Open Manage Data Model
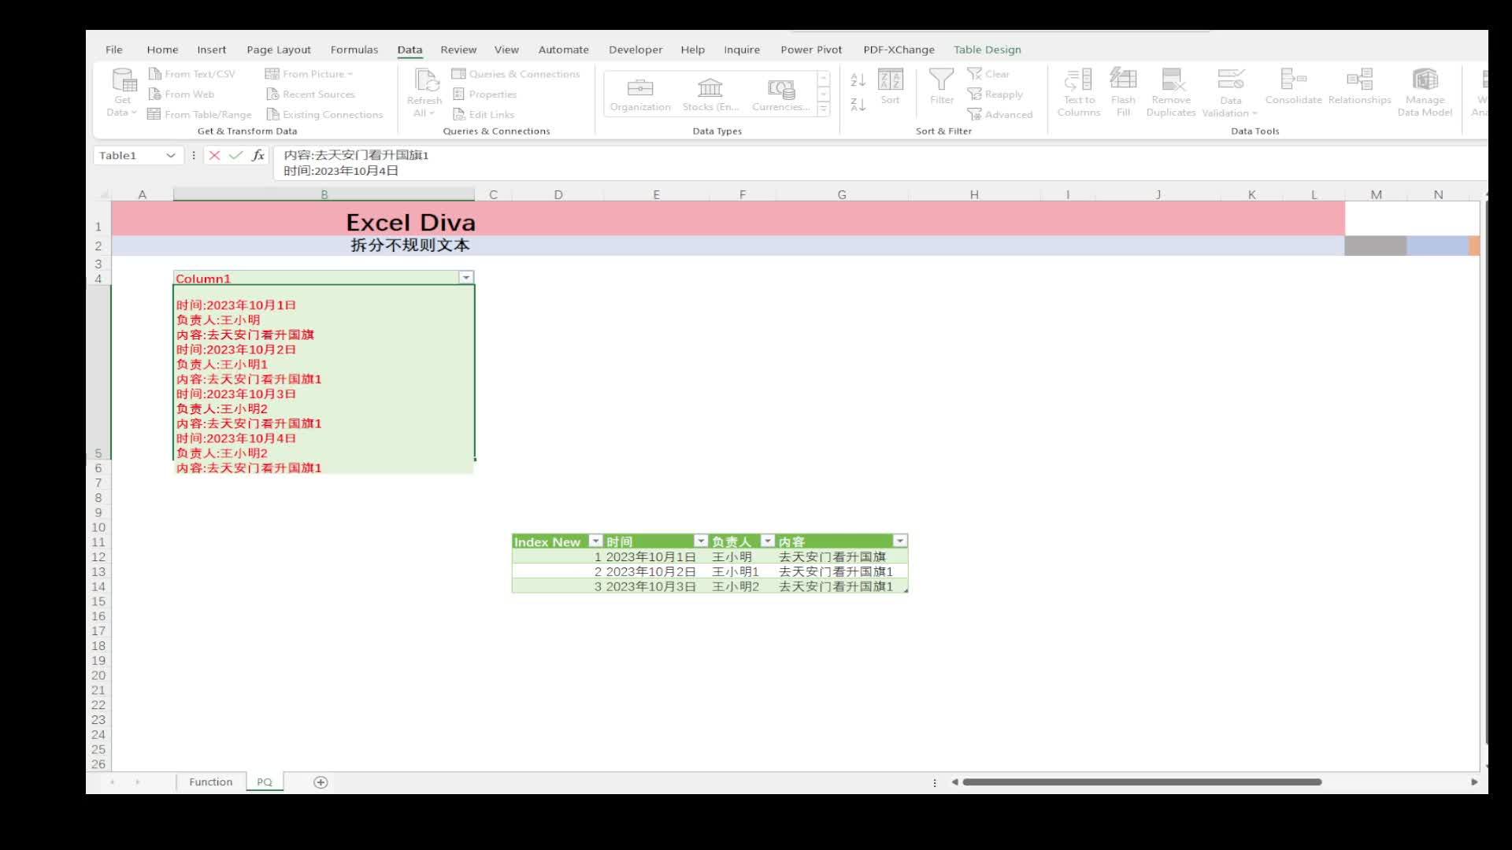 click(x=1425, y=93)
